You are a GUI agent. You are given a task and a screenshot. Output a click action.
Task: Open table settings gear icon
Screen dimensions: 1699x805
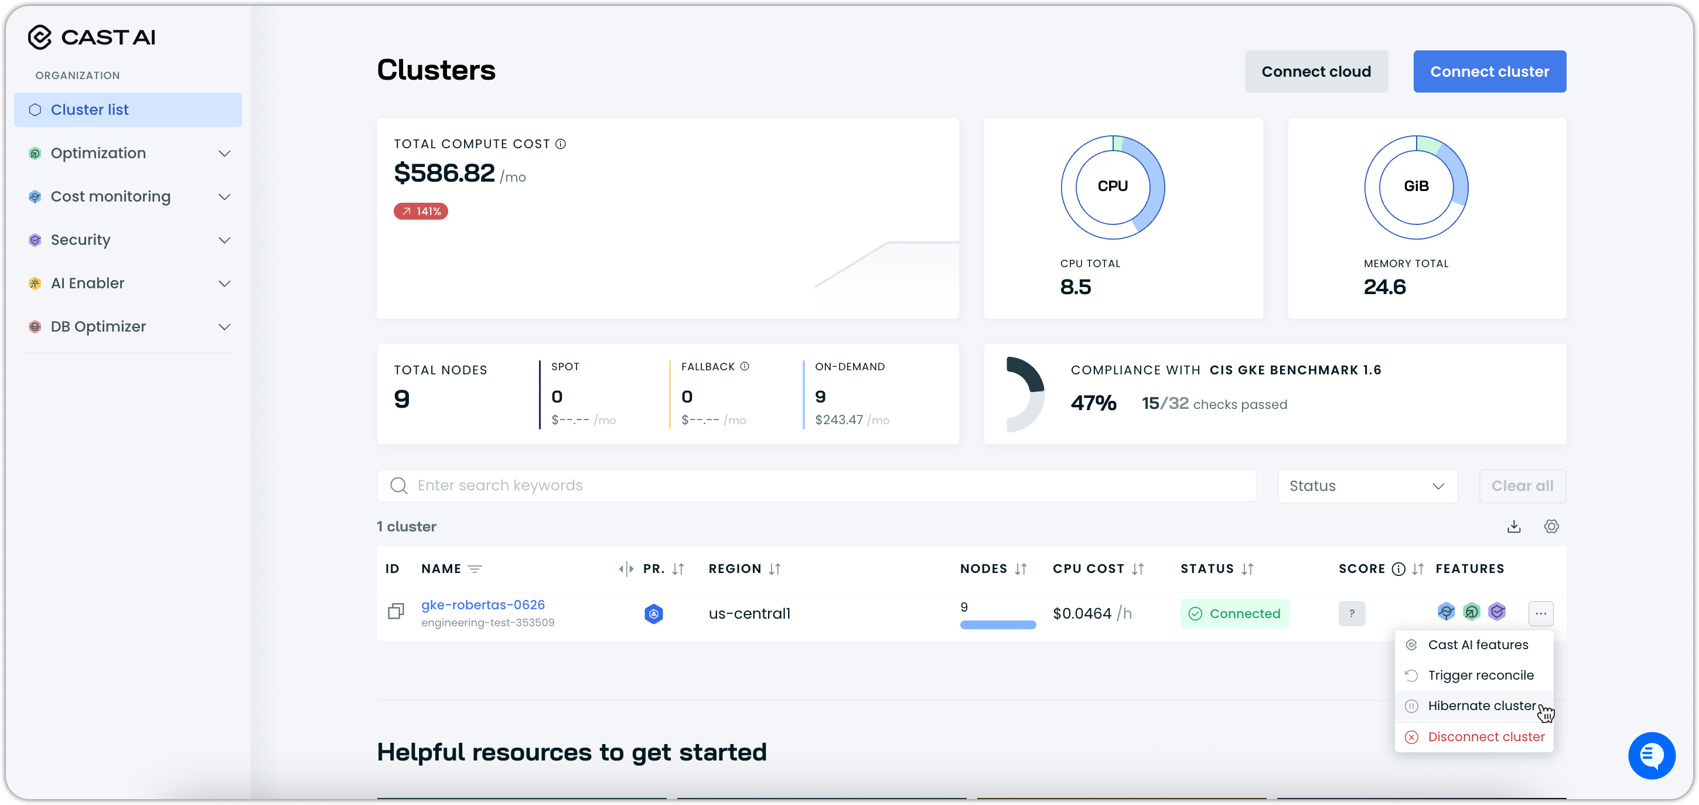(1551, 527)
